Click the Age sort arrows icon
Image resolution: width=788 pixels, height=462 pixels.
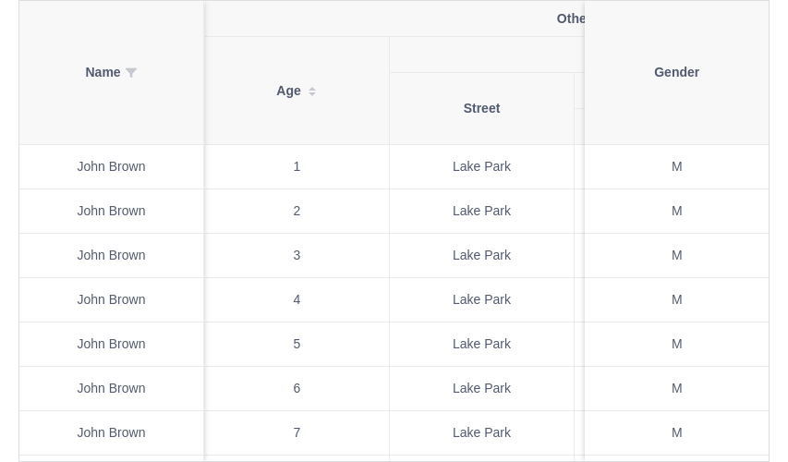pyautogui.click(x=312, y=91)
